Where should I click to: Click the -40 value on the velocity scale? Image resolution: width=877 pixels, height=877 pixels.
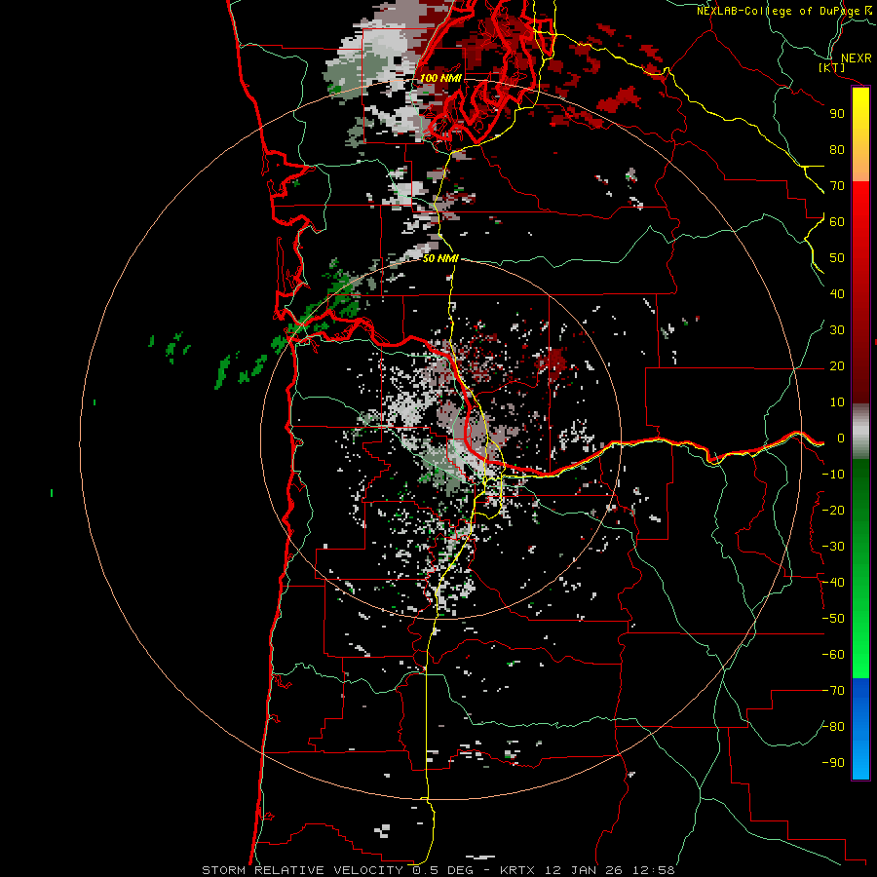pos(833,583)
